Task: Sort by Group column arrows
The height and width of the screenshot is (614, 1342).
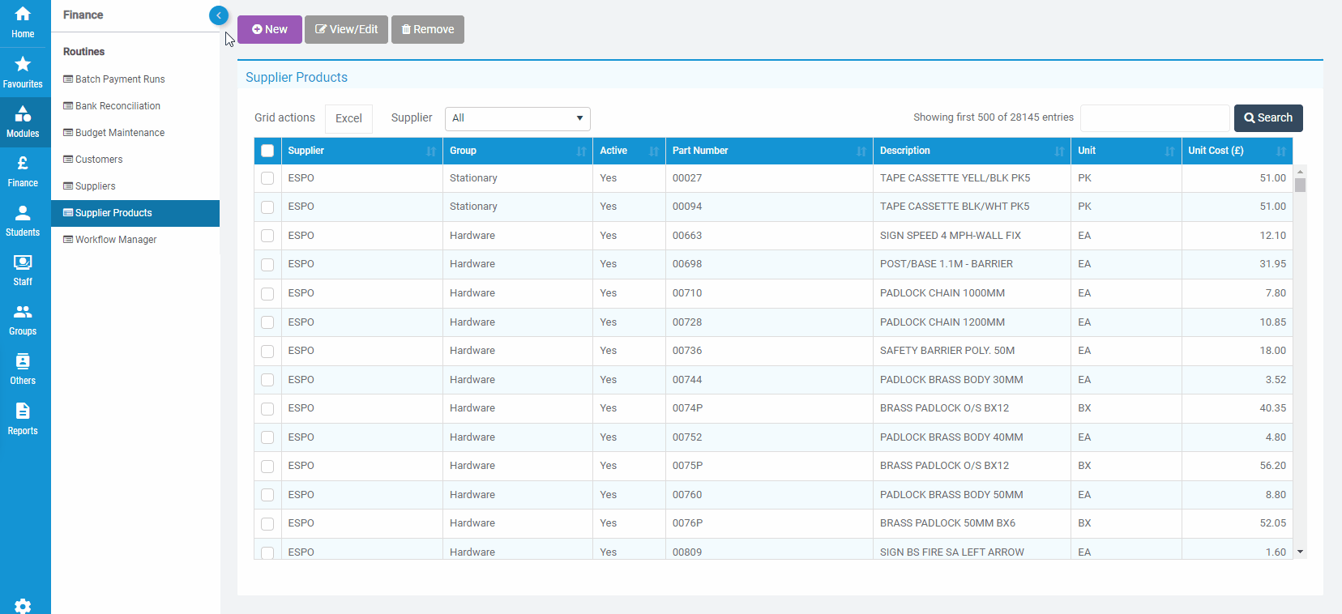Action: [x=581, y=151]
